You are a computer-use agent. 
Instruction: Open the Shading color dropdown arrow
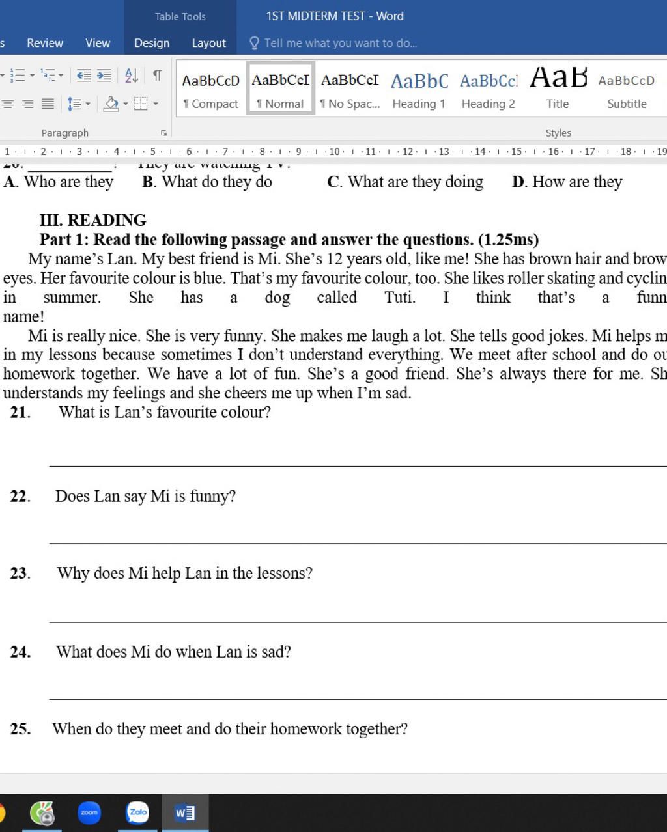pyautogui.click(x=126, y=104)
